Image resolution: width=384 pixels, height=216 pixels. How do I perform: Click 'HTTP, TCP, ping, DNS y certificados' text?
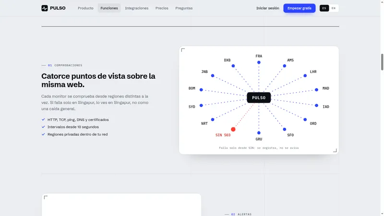coord(78,120)
